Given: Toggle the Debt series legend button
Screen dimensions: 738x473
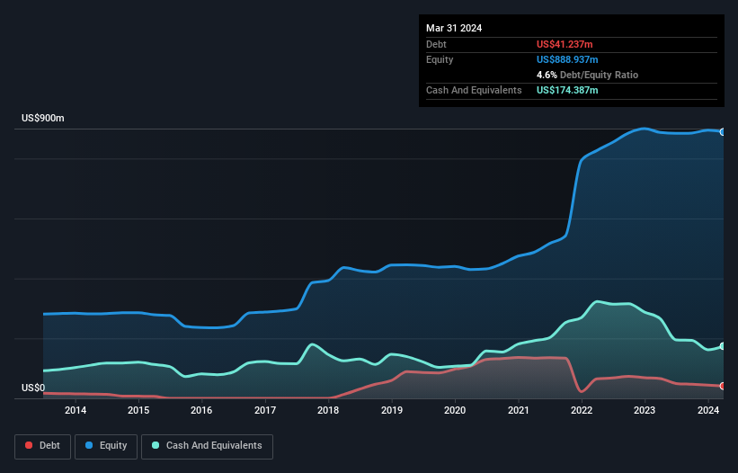Looking at the screenshot, I should coord(43,446).
